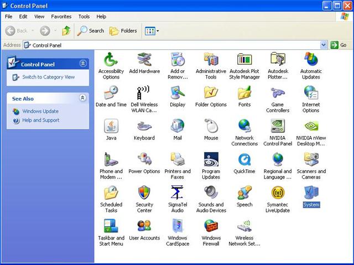This screenshot has height=265, width=354.
Task: Open NVIDIA Control Panel
Action: (278, 132)
